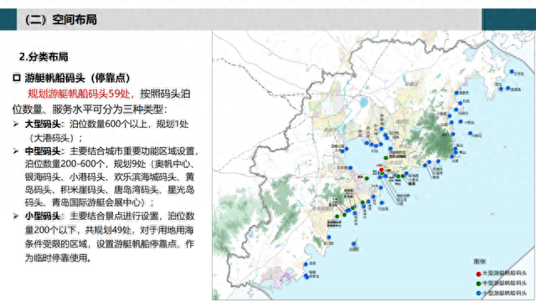
Task: Click the green 中型游艇帆船码头 legend dot
Action: coord(478,283)
